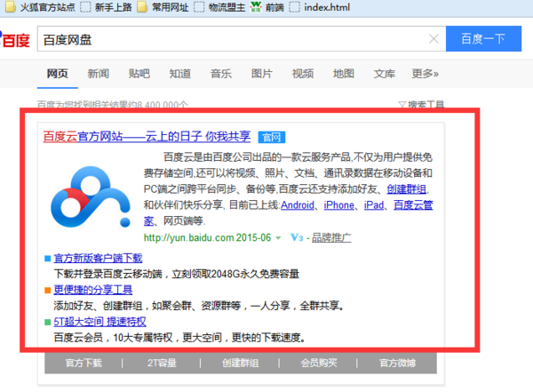Image resolution: width=533 pixels, height=392 pixels.
Task: Click the 创建群组 link in description
Action: pos(407,188)
